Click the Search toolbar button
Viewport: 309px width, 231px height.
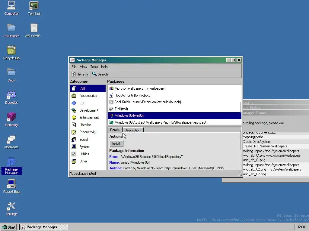[100, 74]
